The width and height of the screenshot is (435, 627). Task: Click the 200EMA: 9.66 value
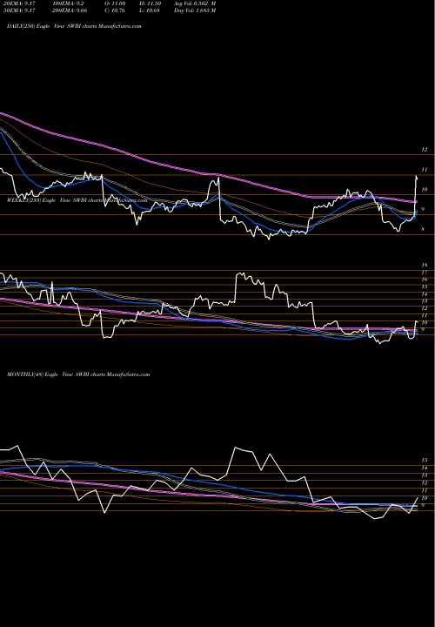click(70, 10)
